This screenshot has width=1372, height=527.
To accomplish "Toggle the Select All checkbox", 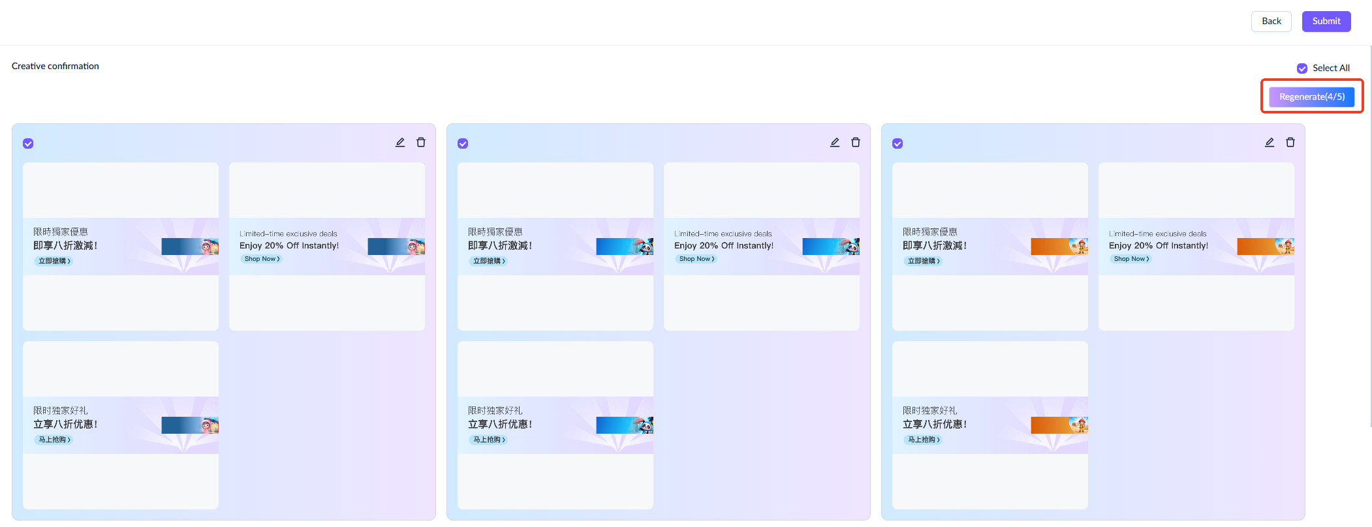I will click(1302, 68).
